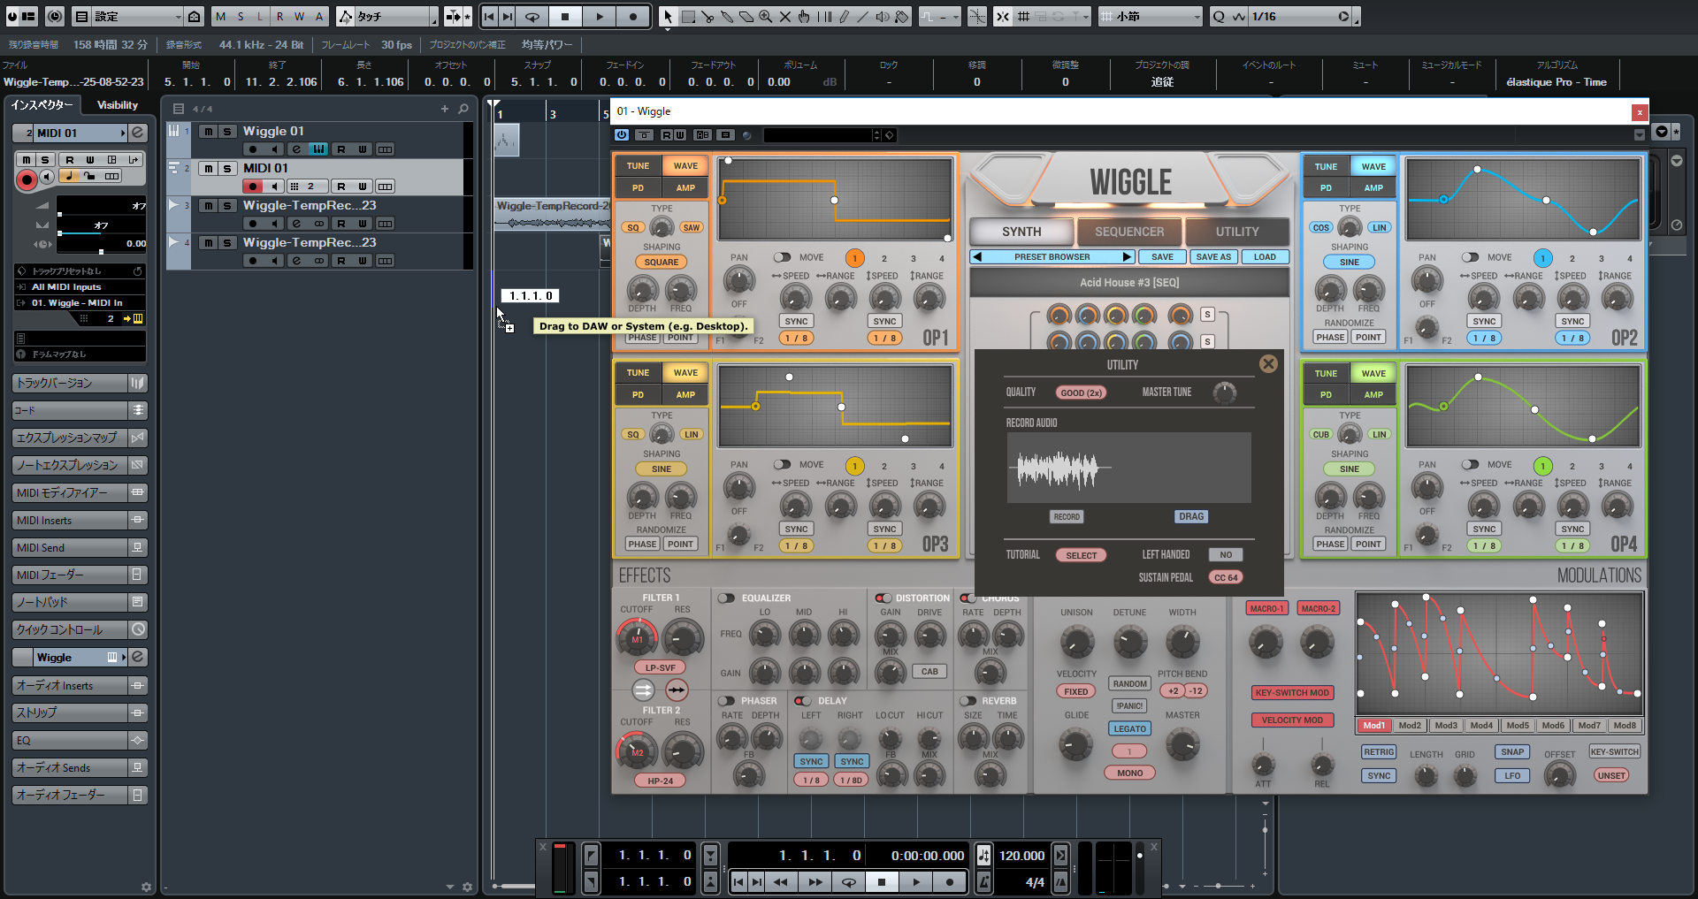Toggle Snap on/off button in toolbar
The width and height of the screenshot is (1698, 899).
(1002, 16)
